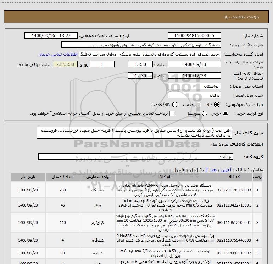Select the کالا radio button

click(x=217, y=105)
